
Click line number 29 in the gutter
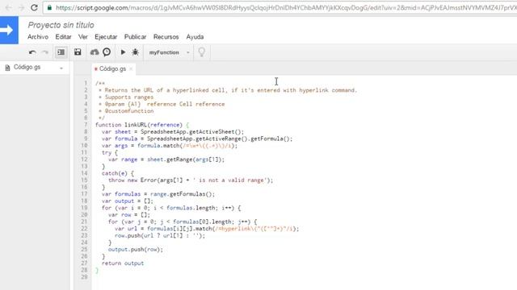click(84, 277)
